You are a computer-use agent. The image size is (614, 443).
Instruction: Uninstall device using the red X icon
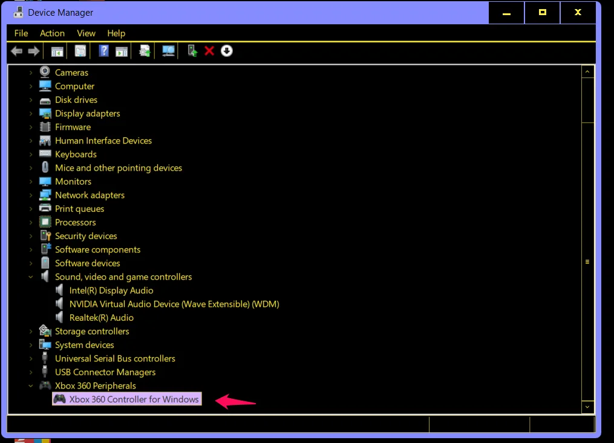point(209,51)
